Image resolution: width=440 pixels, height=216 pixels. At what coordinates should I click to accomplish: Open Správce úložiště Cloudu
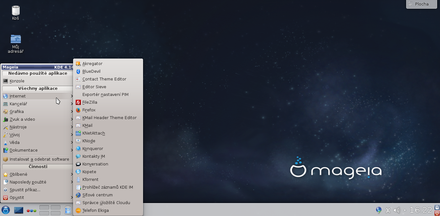pos(108,203)
